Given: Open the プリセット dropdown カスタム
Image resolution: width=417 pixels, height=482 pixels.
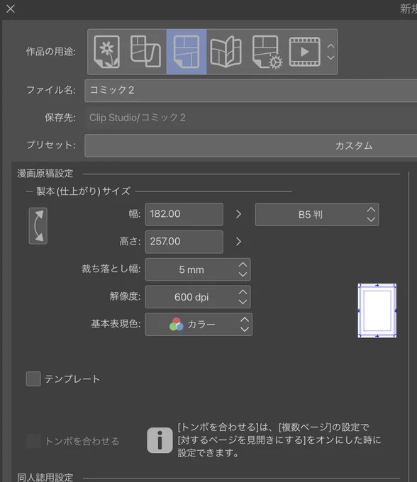Looking at the screenshot, I should [x=250, y=145].
